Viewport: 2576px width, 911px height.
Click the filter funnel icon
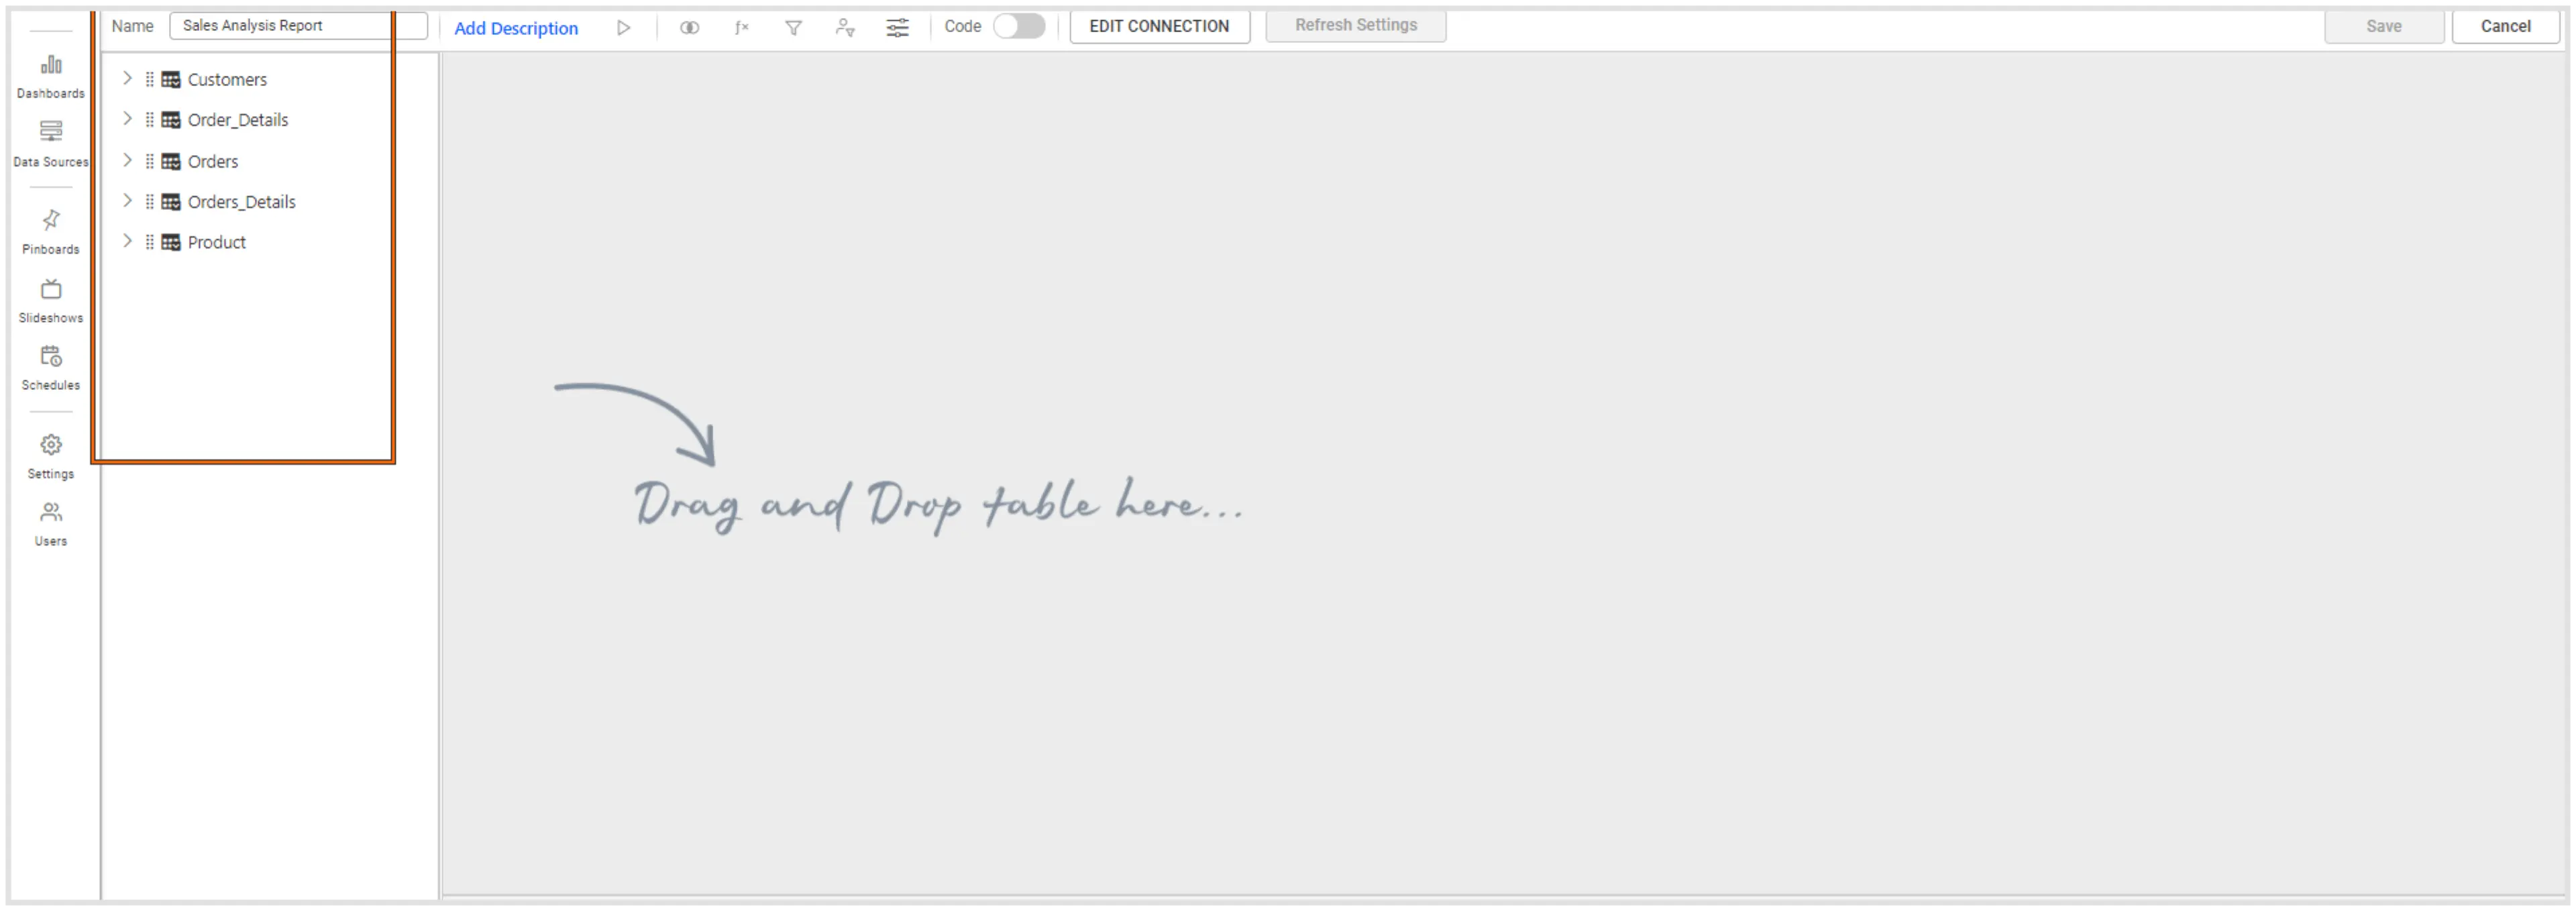(x=793, y=28)
